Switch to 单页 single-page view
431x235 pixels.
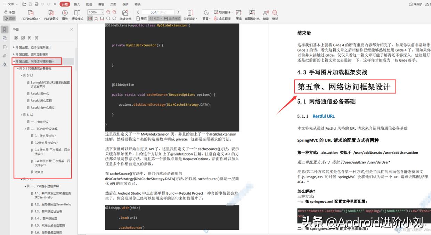141,18
